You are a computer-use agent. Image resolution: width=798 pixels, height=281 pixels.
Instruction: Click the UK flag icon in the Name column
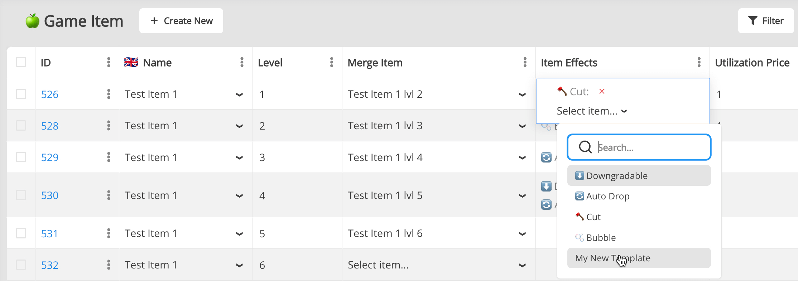click(x=131, y=62)
